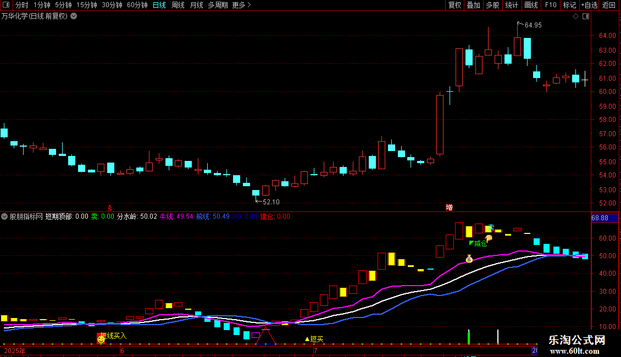Image resolution: width=621 pixels, height=357 pixels.
Task: Click the 短线买入 signal label
Action: click(x=114, y=336)
